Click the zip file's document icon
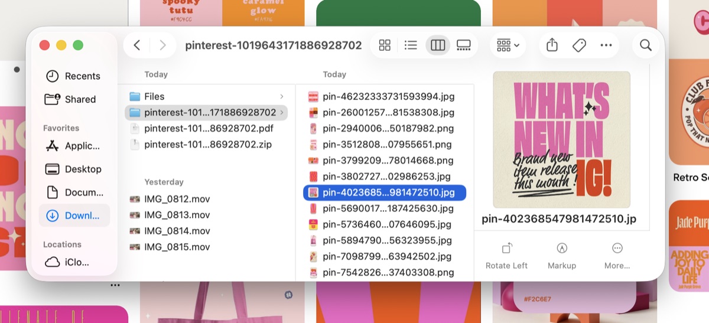 (135, 144)
